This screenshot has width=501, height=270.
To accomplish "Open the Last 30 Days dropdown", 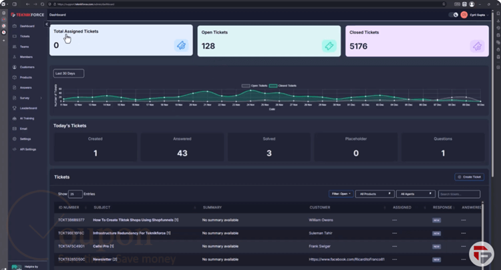I will pos(69,74).
